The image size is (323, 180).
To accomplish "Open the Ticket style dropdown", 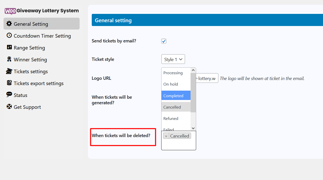I will click(173, 59).
